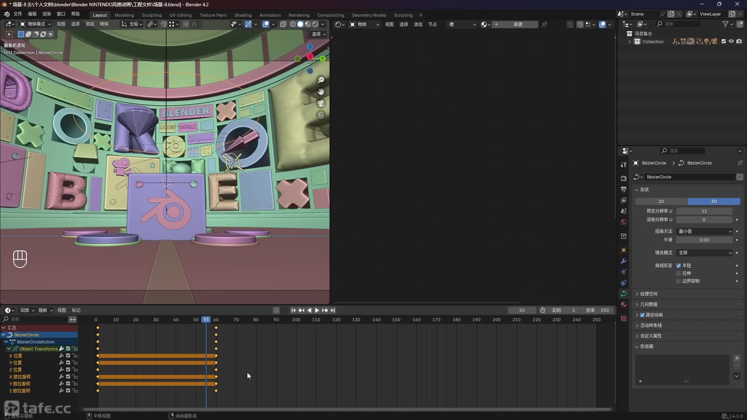Click the pin icon in properties breadcrumb
The height and width of the screenshot is (420, 747).
[740, 163]
